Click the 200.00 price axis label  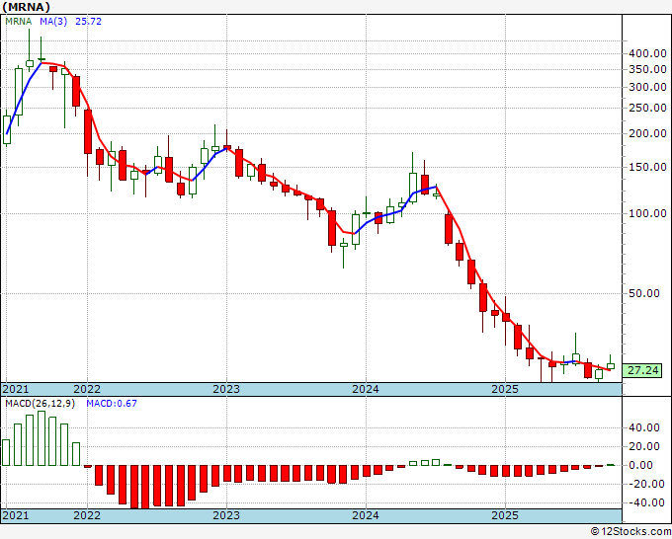tap(647, 133)
